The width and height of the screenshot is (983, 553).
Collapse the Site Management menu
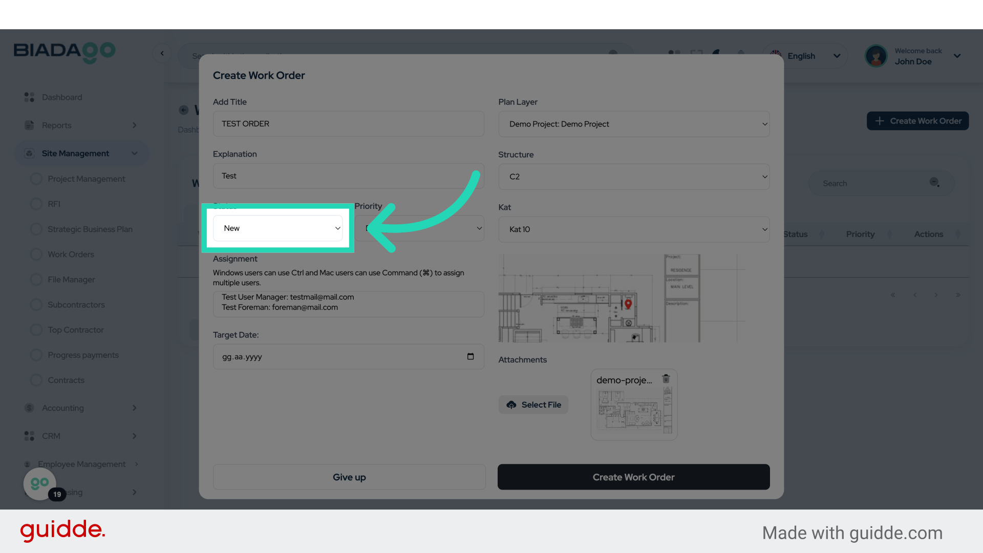[134, 154]
